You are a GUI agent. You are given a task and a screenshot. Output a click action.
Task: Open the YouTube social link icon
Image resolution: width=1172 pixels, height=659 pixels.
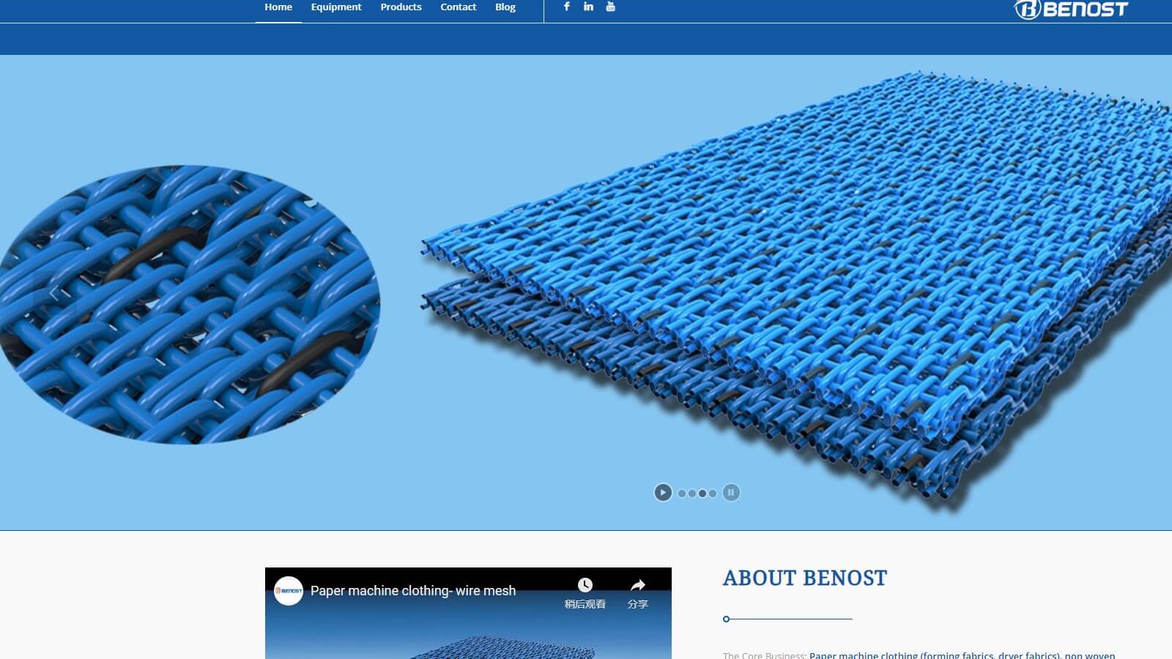pyautogui.click(x=610, y=7)
